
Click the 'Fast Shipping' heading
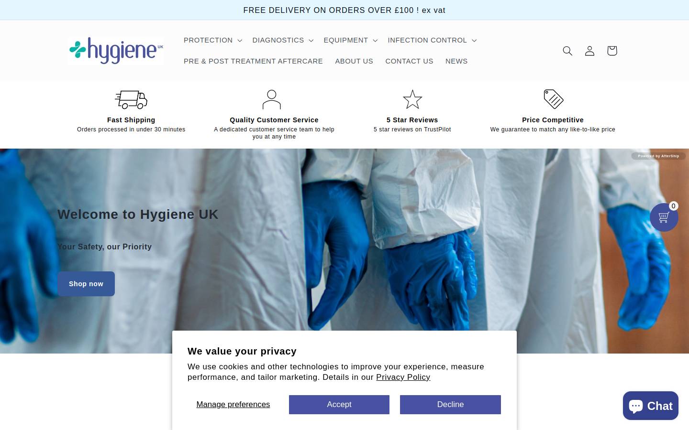pos(131,120)
